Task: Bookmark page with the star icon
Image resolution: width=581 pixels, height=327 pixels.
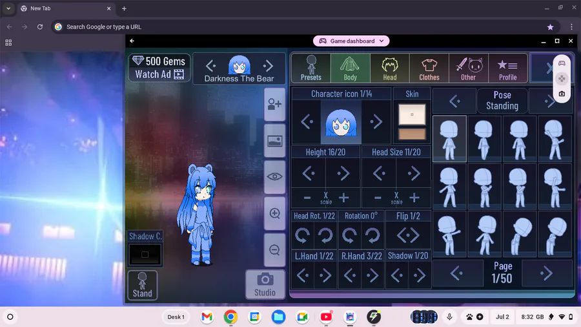Action: [550, 26]
